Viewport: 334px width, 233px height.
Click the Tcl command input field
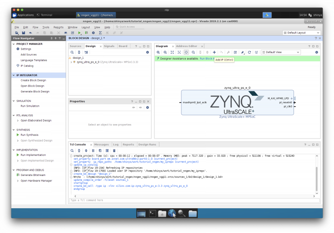191,200
